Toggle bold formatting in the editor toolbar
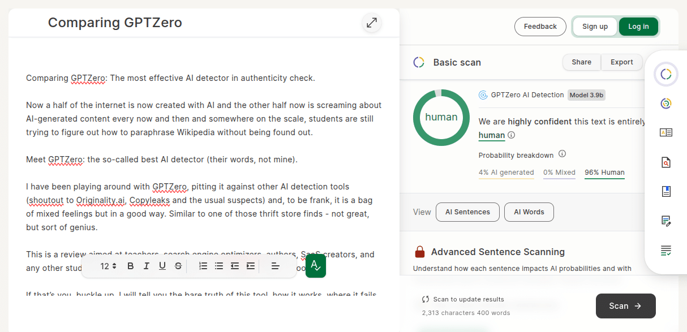The height and width of the screenshot is (332, 687). (131, 266)
